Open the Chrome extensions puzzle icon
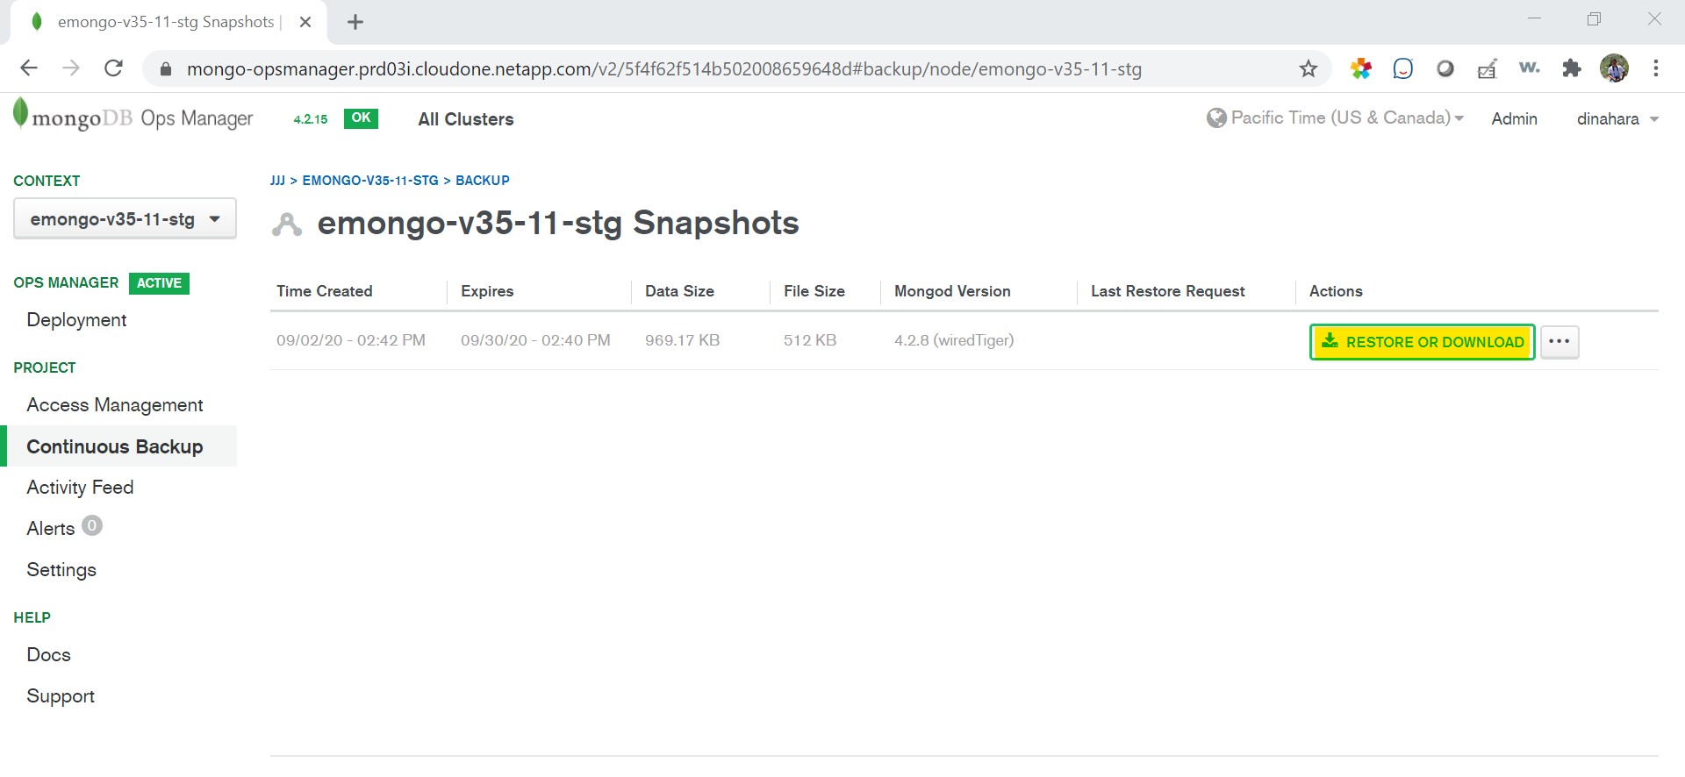 click(x=1572, y=68)
